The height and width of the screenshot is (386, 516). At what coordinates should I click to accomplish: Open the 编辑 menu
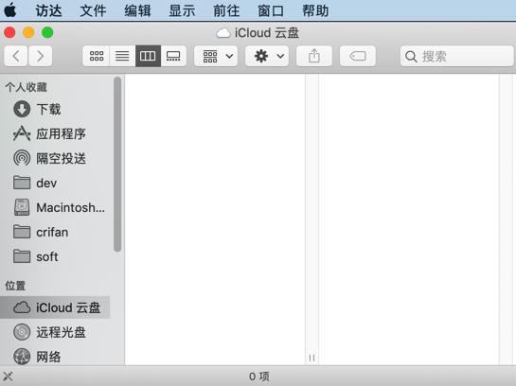[137, 10]
